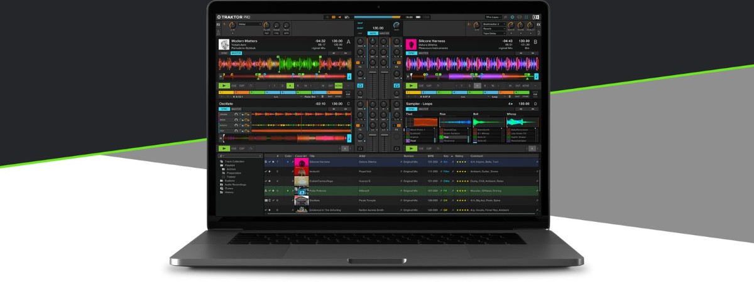Click FX unit 1 dry/wet knob
754x282 pixels.
232,25
